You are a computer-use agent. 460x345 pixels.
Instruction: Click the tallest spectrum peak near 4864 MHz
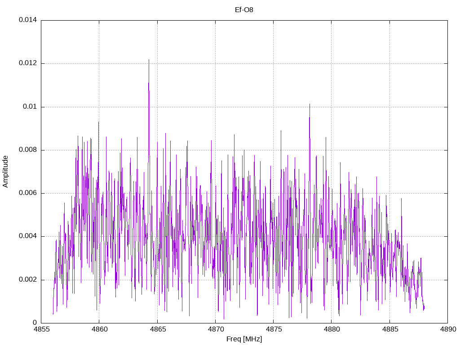(x=149, y=60)
